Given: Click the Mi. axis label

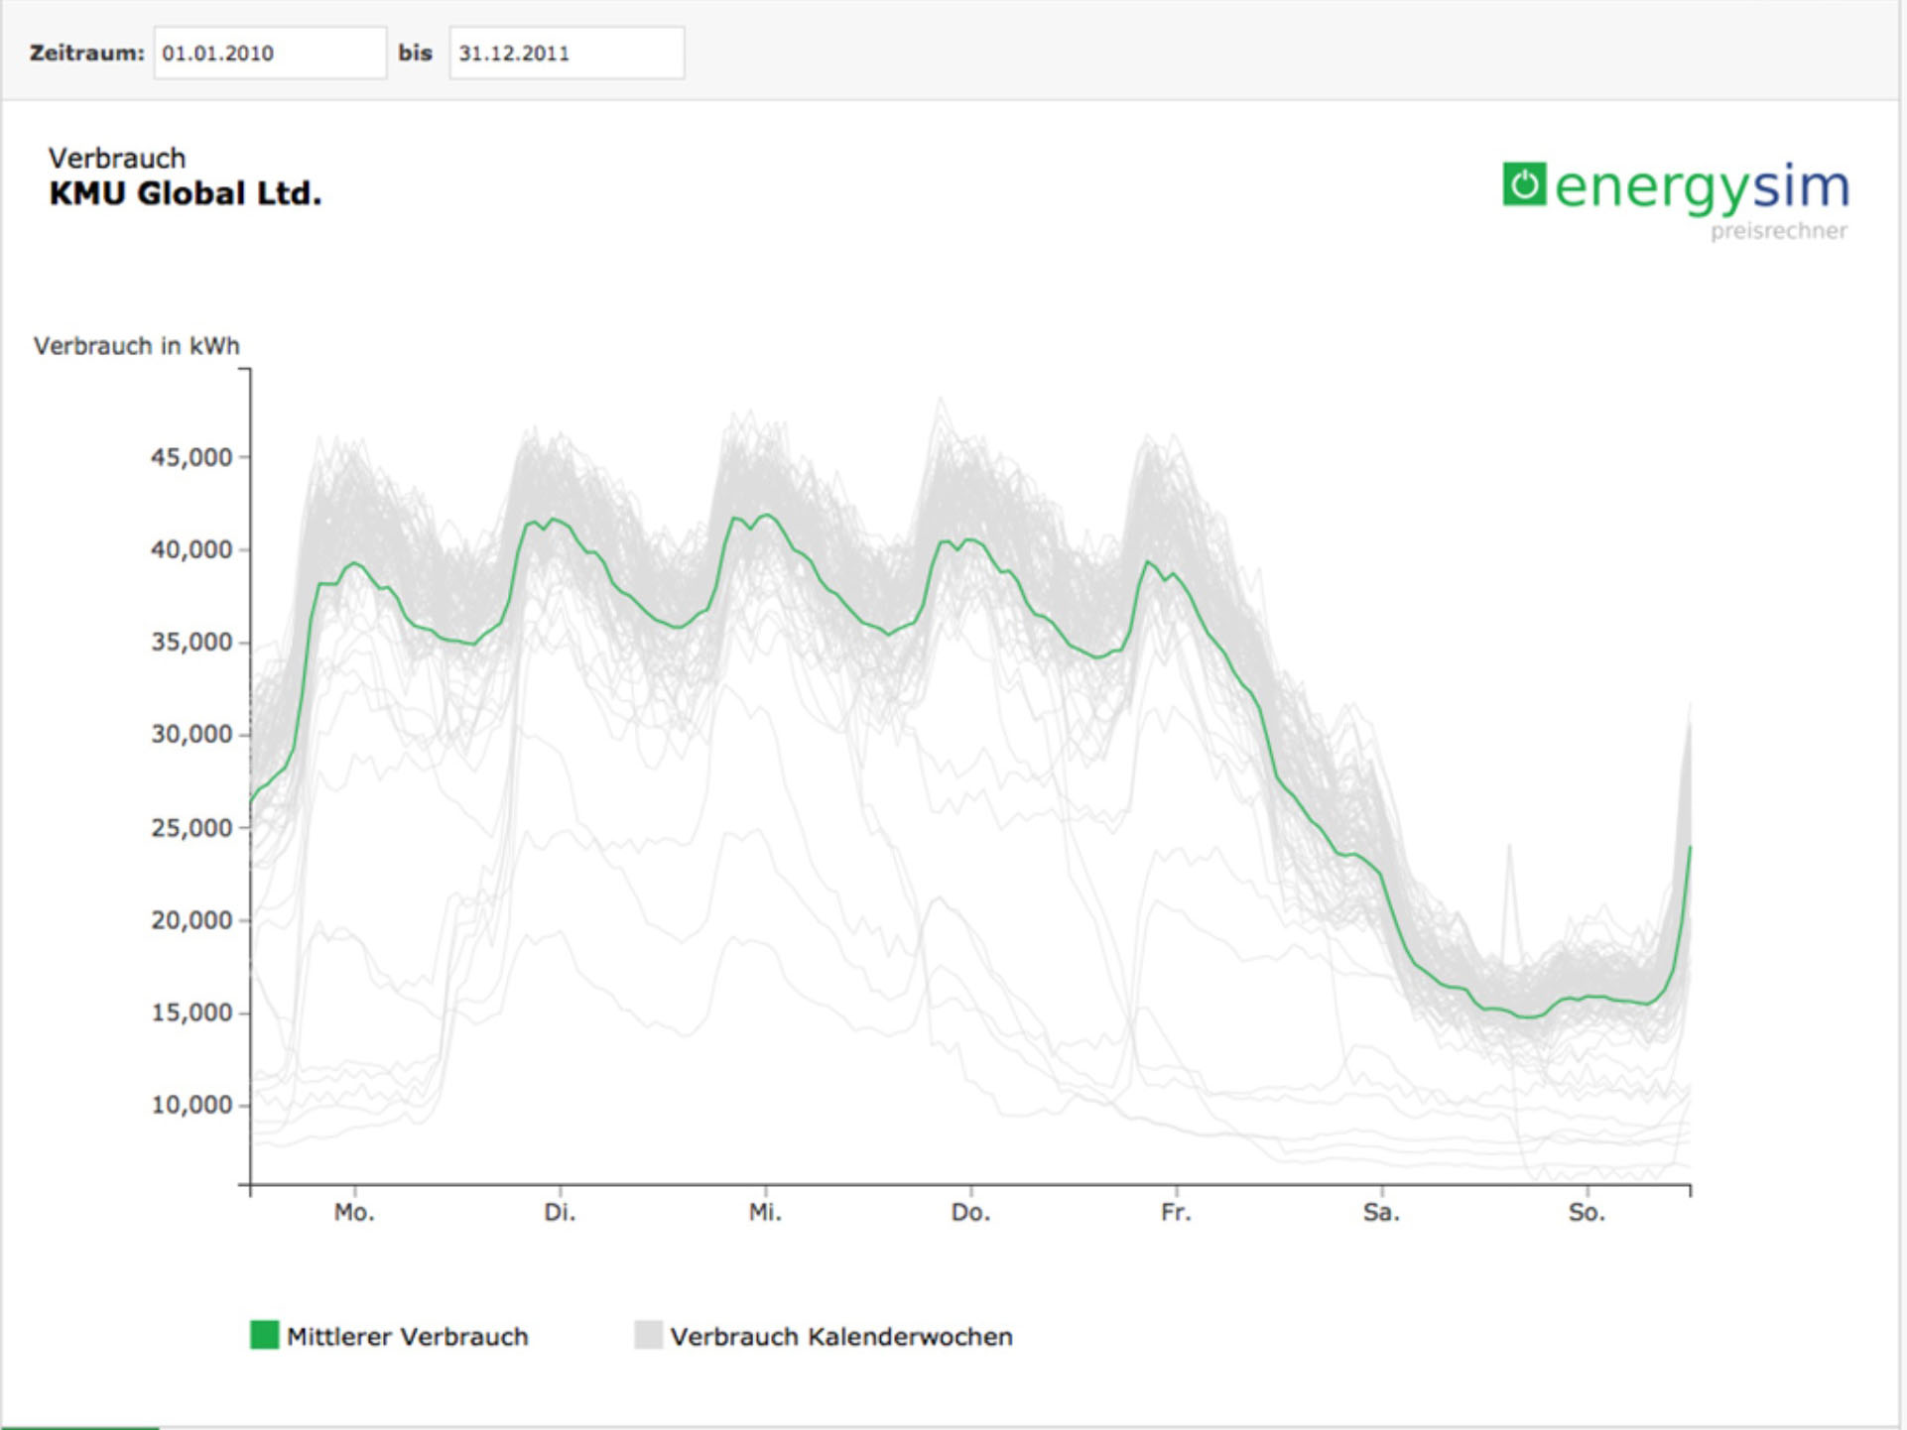Looking at the screenshot, I should coord(765,1212).
